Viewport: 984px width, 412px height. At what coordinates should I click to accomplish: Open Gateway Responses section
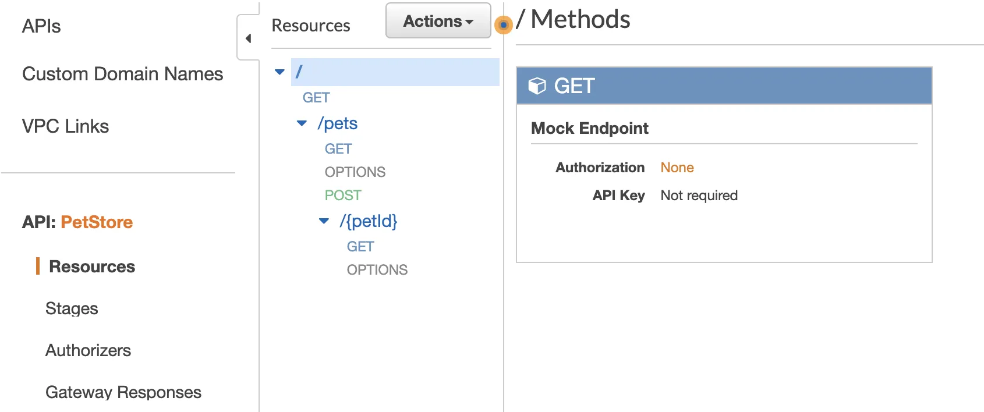click(x=123, y=392)
